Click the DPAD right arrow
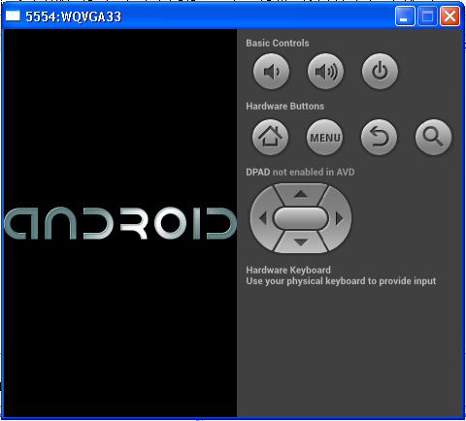 click(339, 218)
